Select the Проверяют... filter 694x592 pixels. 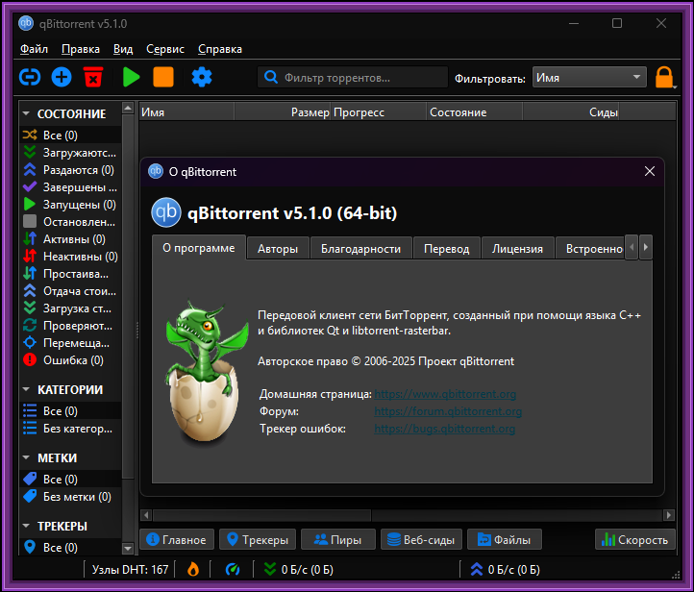pyautogui.click(x=70, y=326)
